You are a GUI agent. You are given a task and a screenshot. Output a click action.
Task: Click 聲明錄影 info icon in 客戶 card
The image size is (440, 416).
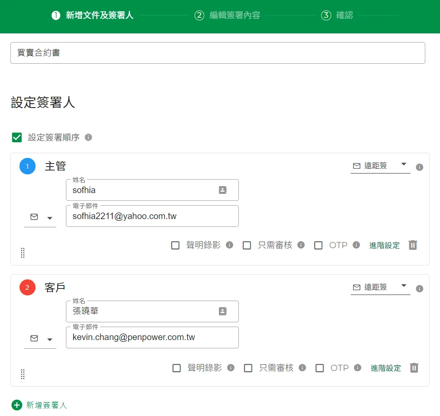pos(231,368)
